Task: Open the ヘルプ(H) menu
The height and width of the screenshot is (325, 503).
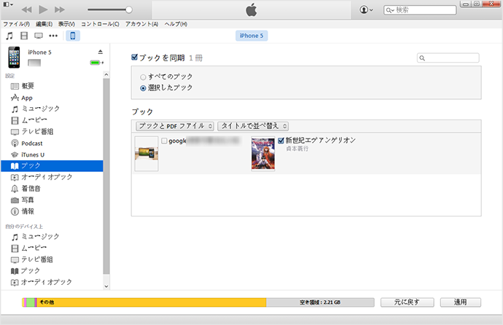Action: coord(176,24)
